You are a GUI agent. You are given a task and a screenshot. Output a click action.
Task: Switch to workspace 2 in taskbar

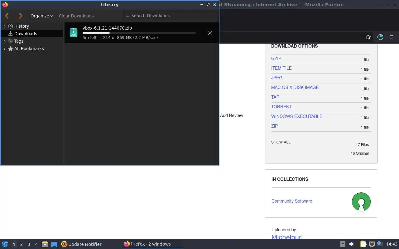click(x=21, y=244)
